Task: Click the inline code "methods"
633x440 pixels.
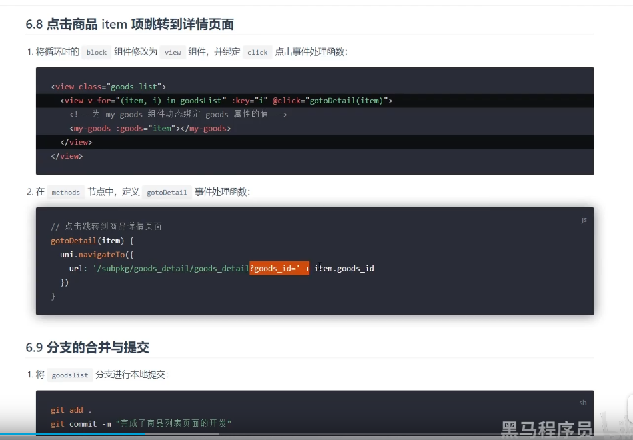Action: [66, 192]
